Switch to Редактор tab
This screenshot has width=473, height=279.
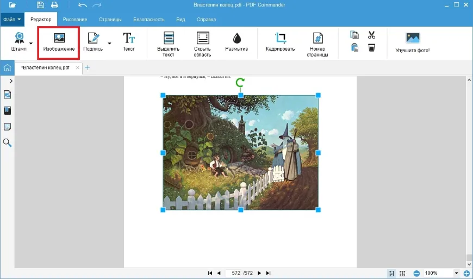41,19
